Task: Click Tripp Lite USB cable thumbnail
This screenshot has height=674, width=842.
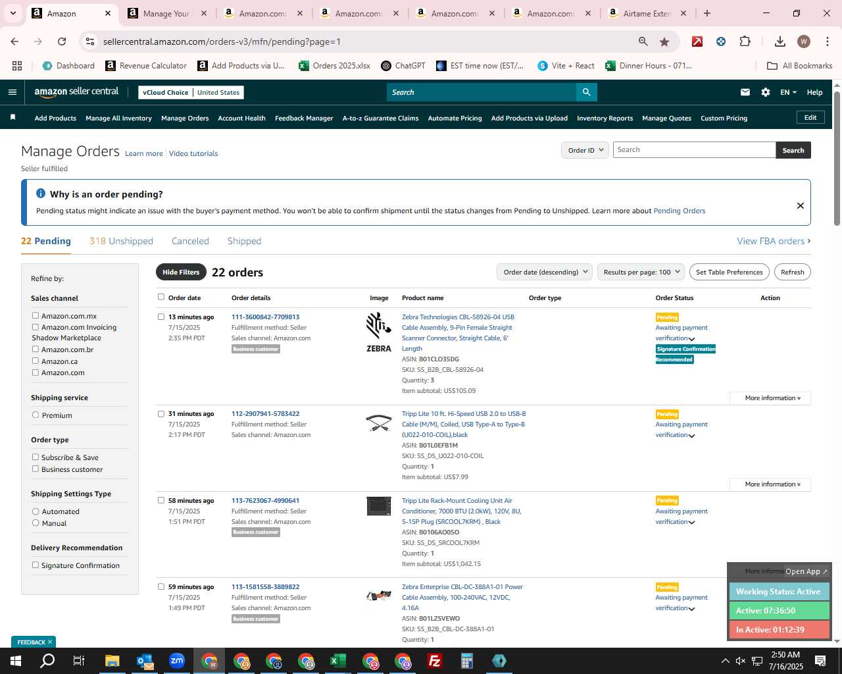Action: click(x=379, y=423)
